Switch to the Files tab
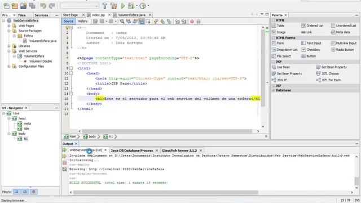This screenshot has height=203, width=361. pos(22,15)
